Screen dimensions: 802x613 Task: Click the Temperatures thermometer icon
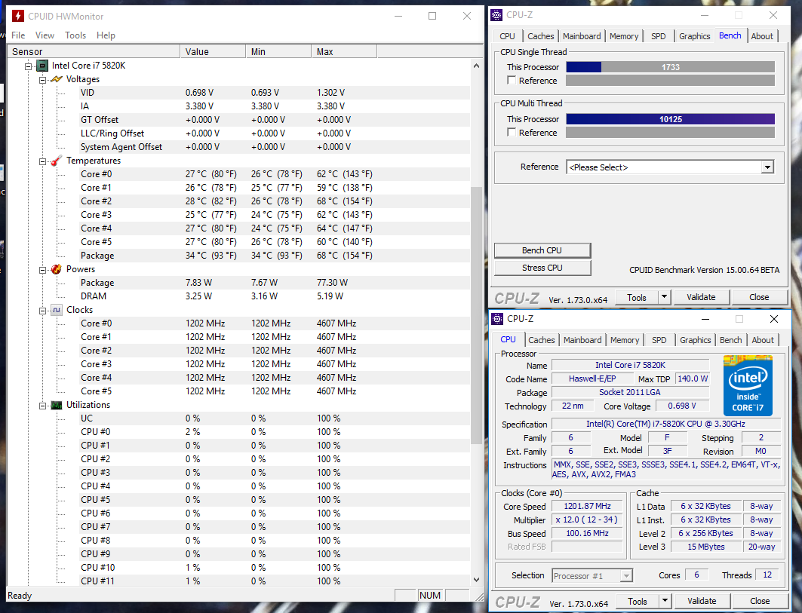point(57,161)
